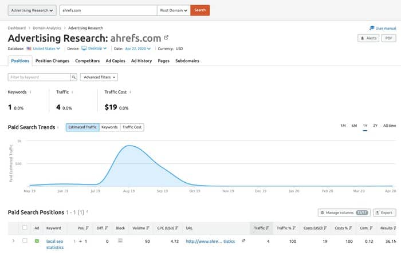Viewport: 401px width, 253px height.
Task: Set chart range to All time
Action: [390, 126]
